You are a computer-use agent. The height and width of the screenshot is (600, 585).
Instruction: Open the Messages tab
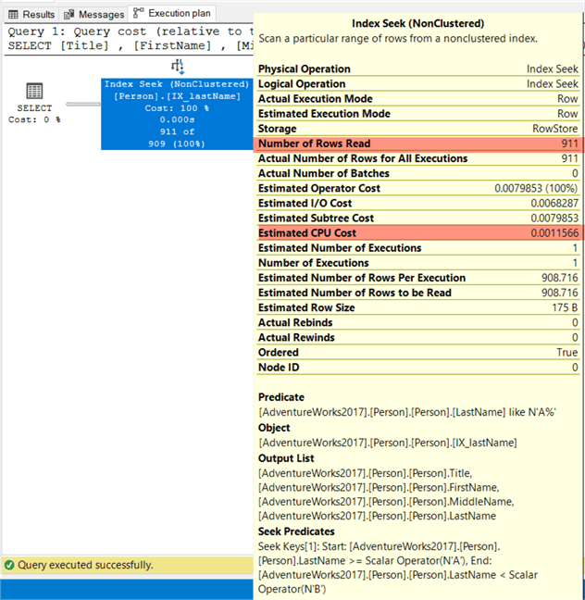tap(93, 15)
